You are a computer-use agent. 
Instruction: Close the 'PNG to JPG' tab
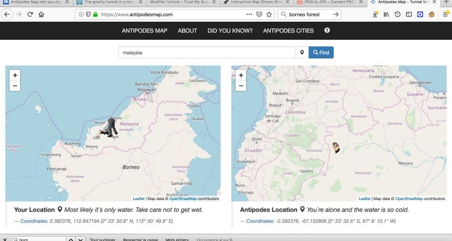pyautogui.click(x=362, y=2)
